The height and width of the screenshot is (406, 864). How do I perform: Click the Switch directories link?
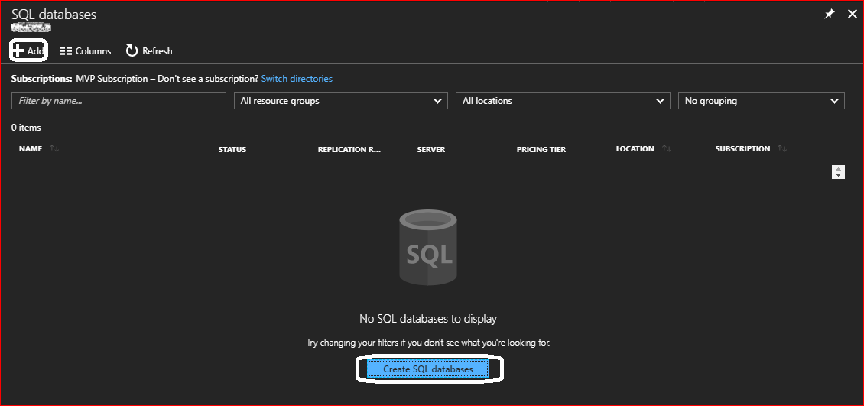[297, 79]
